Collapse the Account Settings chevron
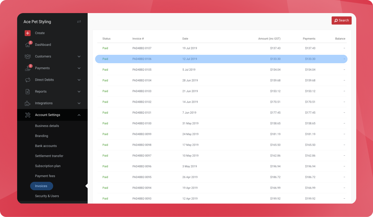This screenshot has height=217, width=373. coord(79,115)
